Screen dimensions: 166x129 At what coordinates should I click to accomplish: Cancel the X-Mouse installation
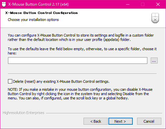(149, 121)
